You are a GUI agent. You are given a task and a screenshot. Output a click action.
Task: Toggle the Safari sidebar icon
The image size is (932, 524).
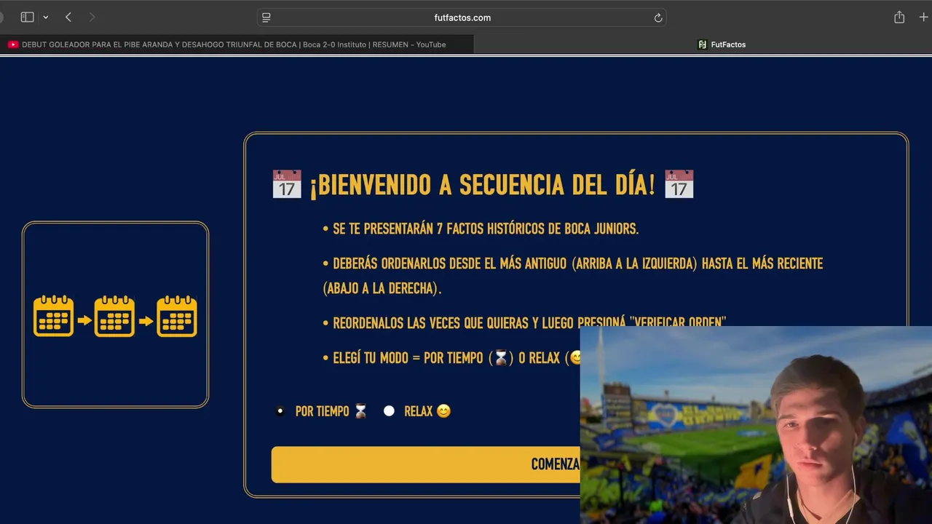tap(27, 17)
